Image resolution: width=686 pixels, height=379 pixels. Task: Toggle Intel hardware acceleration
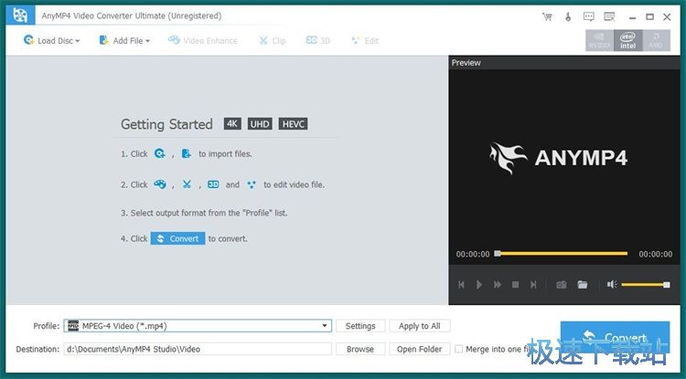tap(627, 40)
